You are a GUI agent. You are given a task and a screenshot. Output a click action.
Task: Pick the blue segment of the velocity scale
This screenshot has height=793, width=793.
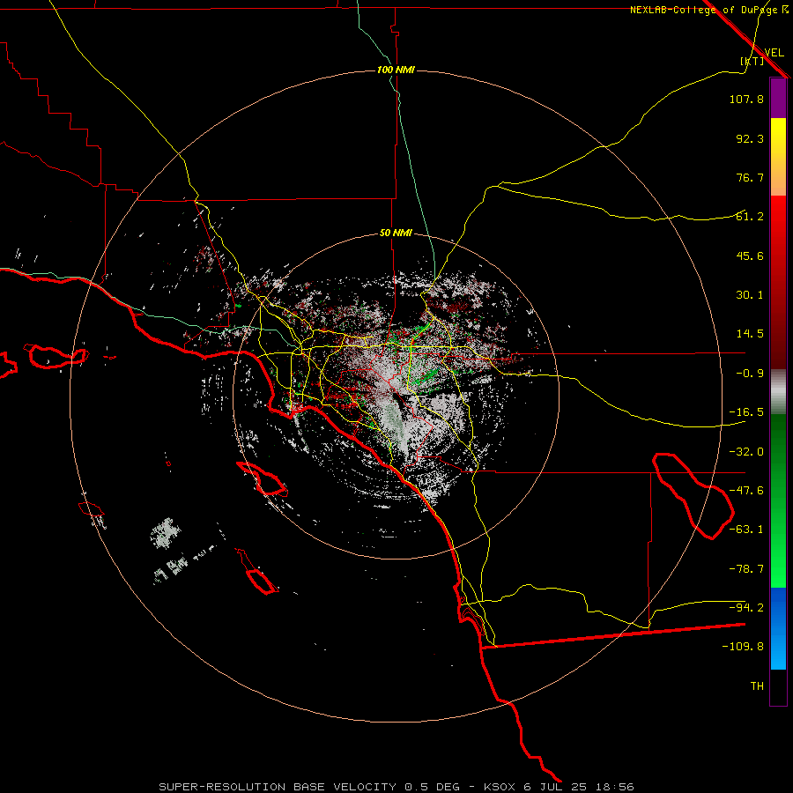[778, 628]
